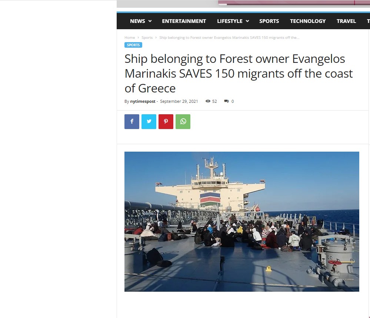Go to the TECHNOLOGY section

tap(308, 21)
